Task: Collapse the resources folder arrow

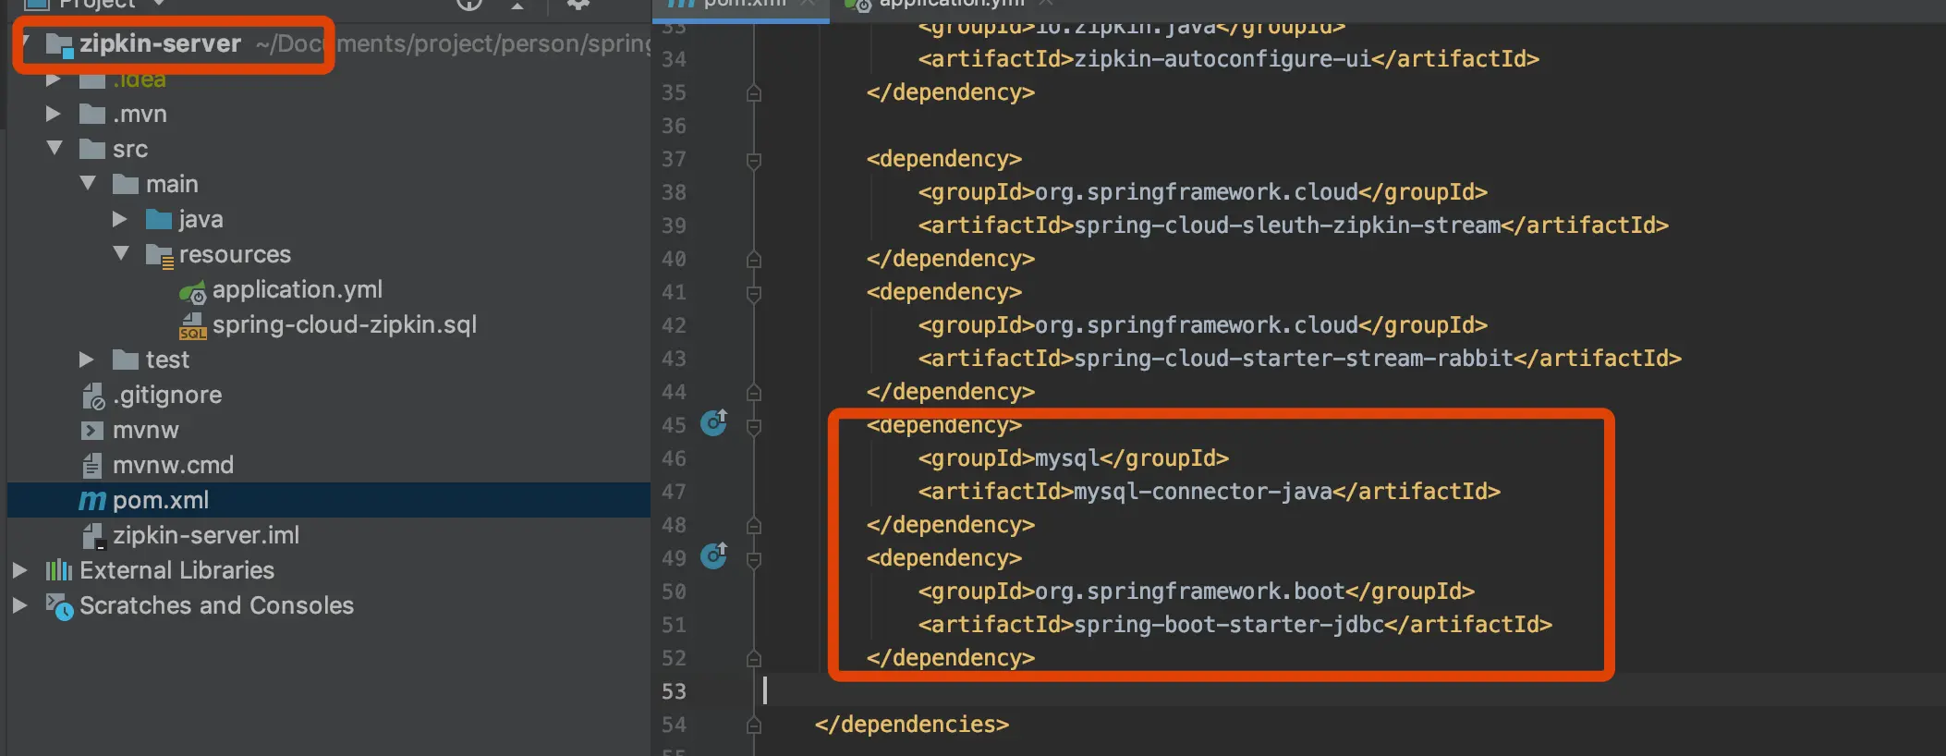Action: pos(121,254)
